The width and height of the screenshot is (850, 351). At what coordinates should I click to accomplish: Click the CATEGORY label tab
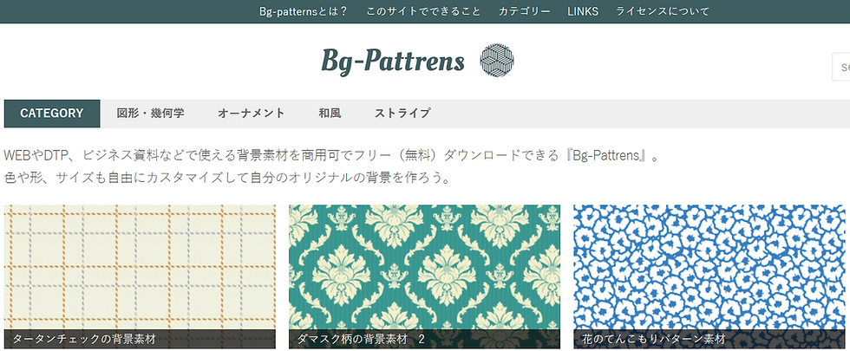pos(52,114)
